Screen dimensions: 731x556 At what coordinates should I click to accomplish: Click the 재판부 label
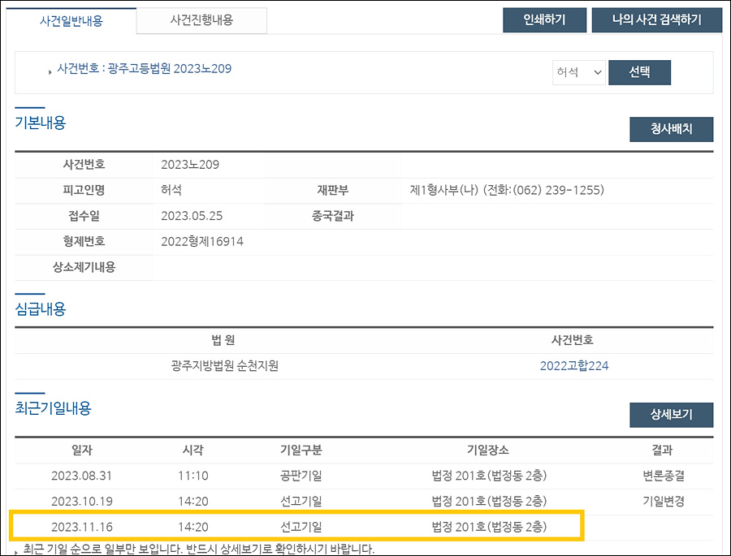click(x=332, y=190)
